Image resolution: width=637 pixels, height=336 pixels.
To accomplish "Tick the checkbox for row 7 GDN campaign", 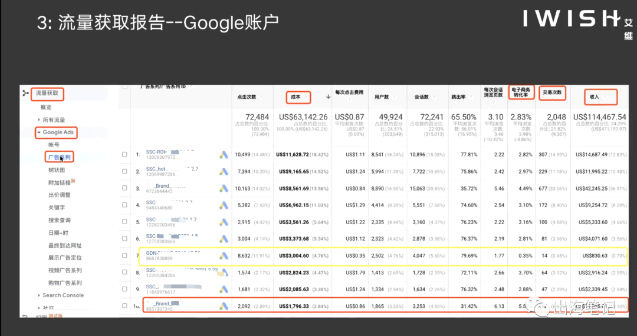I will pyautogui.click(x=124, y=255).
